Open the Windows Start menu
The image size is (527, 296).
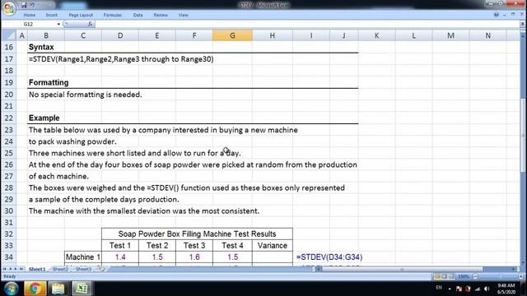click(11, 289)
